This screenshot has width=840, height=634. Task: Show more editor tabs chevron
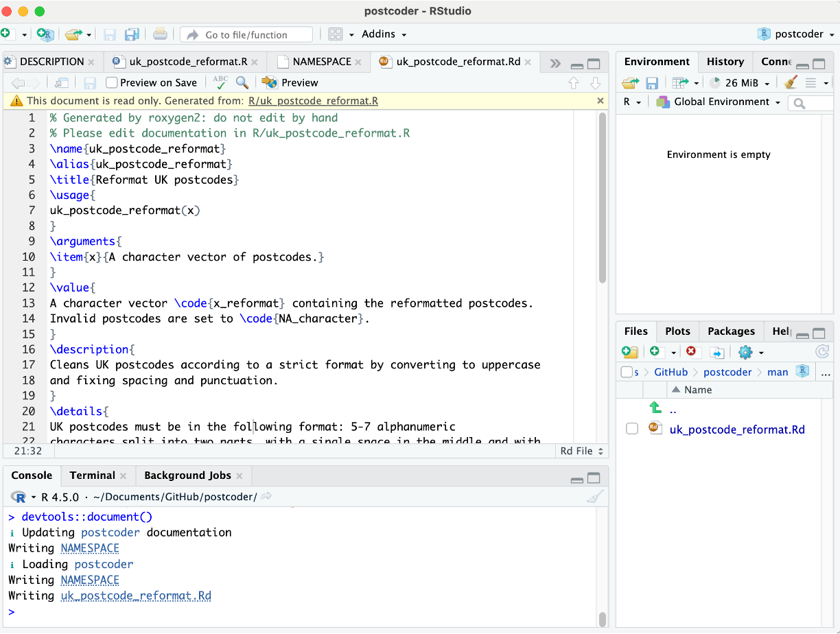point(555,62)
